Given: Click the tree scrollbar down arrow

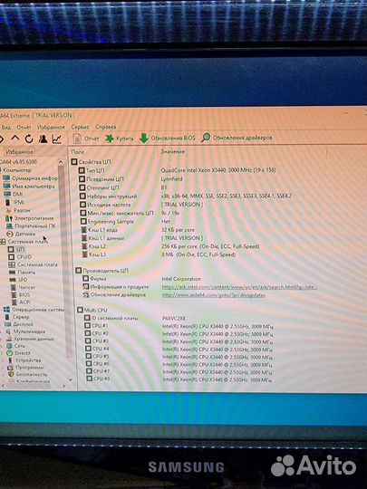Looking at the screenshot, I should pos(70,379).
